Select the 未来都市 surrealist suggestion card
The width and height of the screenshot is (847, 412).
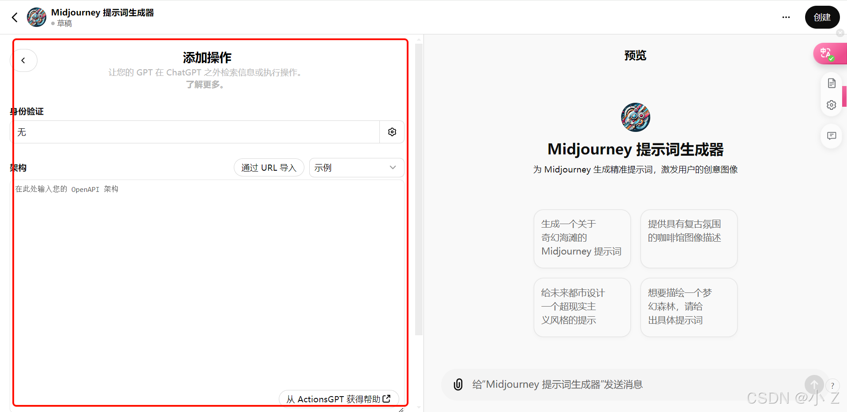(x=582, y=307)
